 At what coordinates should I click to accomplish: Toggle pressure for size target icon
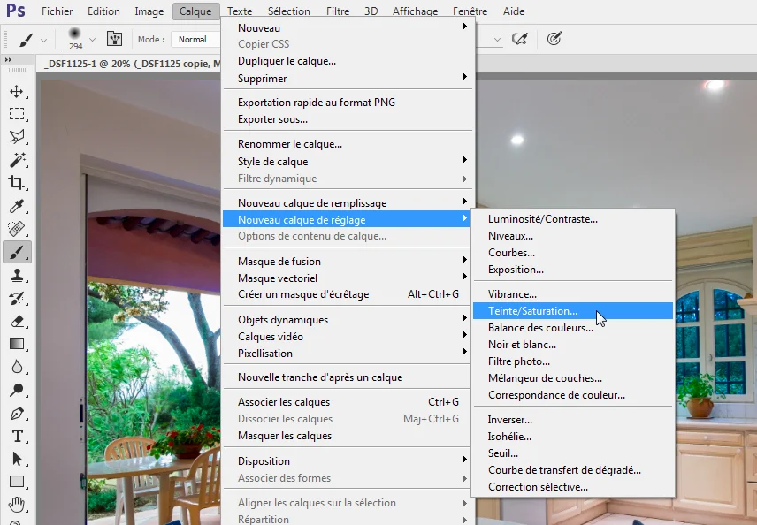pos(554,39)
